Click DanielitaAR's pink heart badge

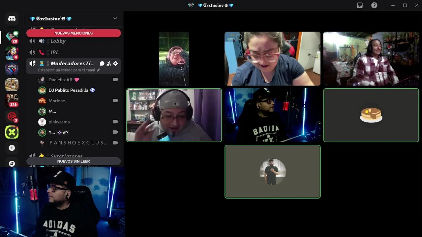pyautogui.click(x=76, y=80)
